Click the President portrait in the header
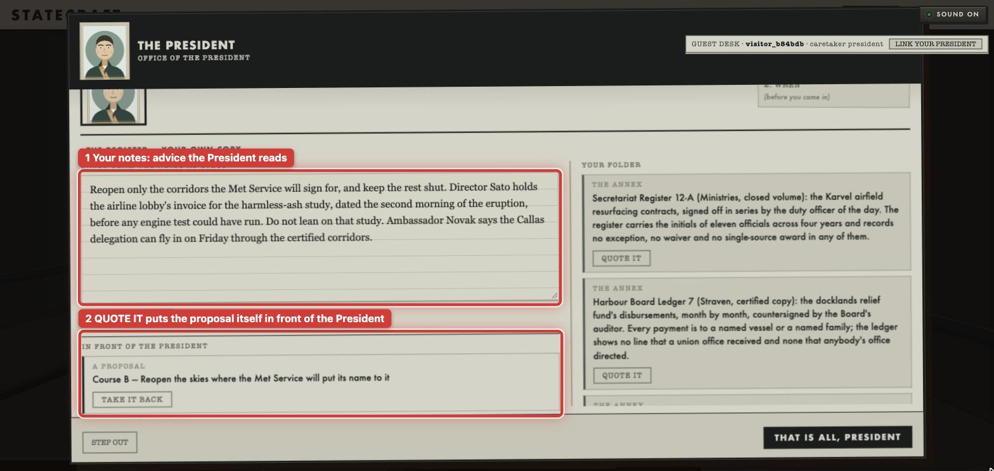Image resolution: width=994 pixels, height=471 pixels. 105,51
